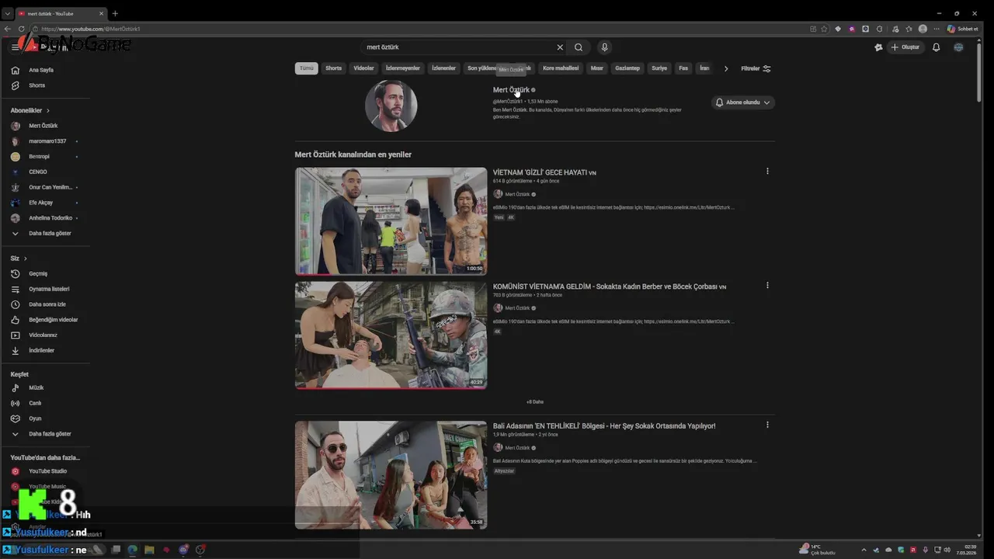Viewport: 994px width, 559px height.
Task: Play the KOMÜNİST VİETNAM'A GELDİM thumbnail
Action: pos(391,335)
